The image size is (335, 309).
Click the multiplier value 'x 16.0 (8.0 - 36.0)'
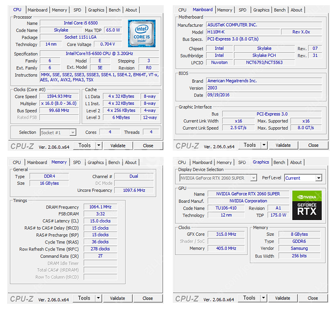point(59,103)
